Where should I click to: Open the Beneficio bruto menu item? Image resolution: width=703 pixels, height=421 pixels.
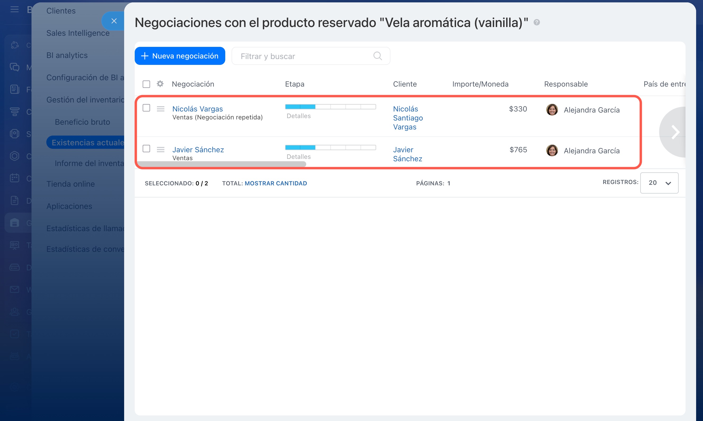82,122
